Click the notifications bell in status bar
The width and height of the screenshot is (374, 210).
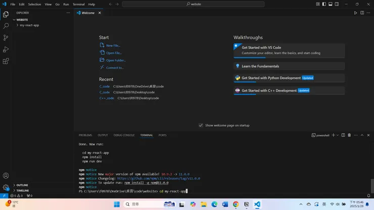368,196
